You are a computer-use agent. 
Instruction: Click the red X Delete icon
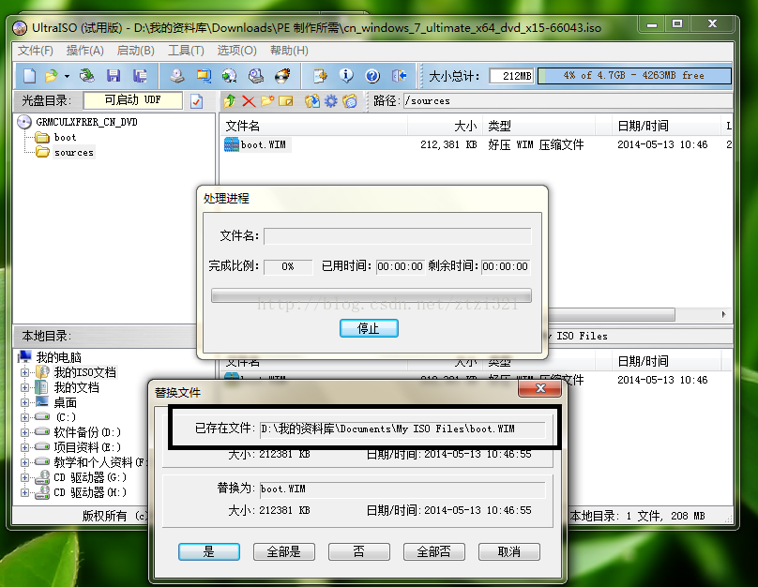[x=249, y=101]
